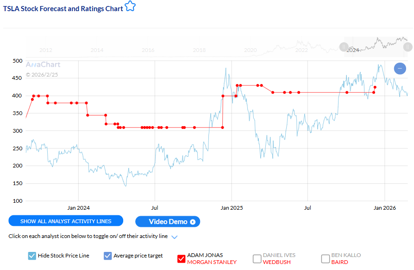Click the AnaChart watermark logo
414x270 pixels.
tap(43, 64)
